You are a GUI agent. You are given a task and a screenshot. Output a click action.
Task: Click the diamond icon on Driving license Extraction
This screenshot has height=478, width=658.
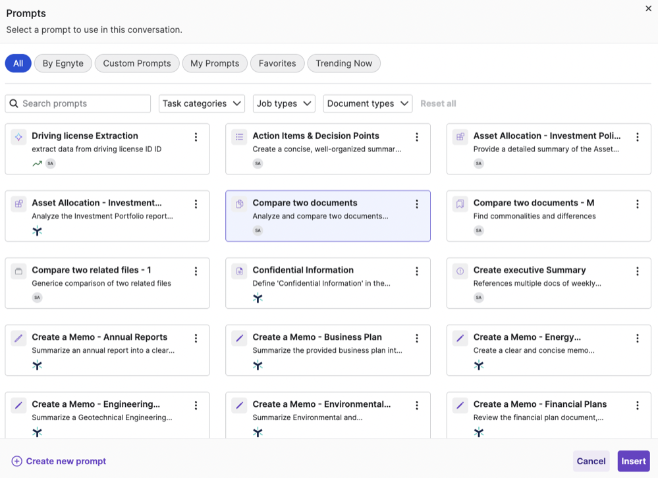click(17, 136)
